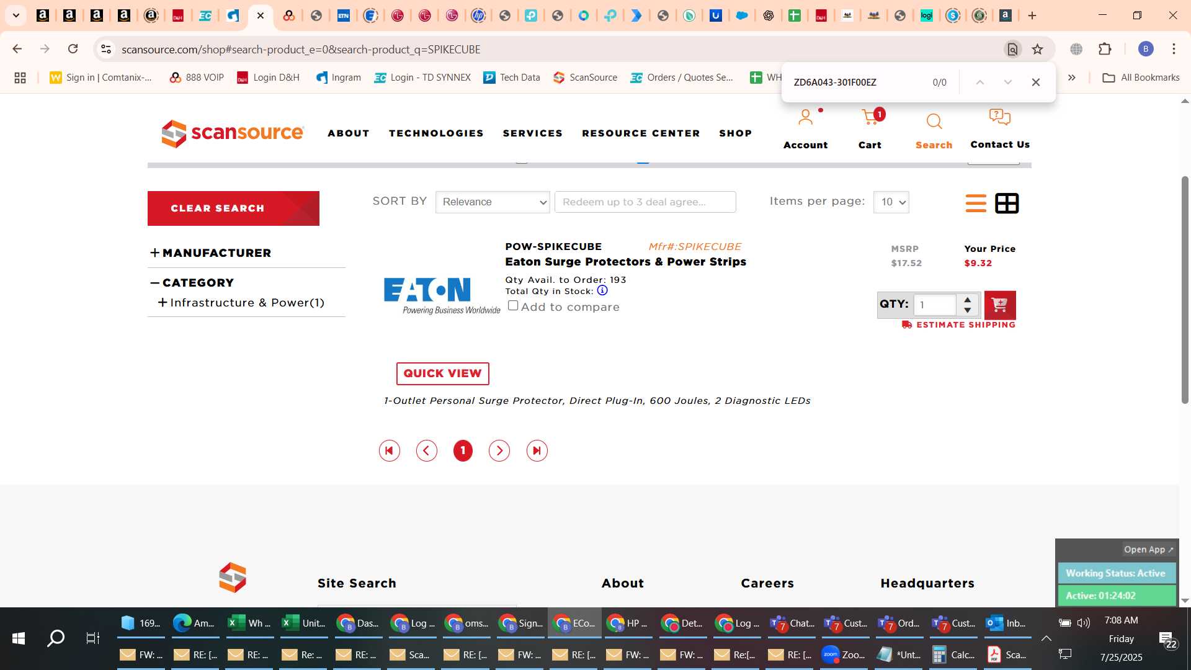Increase quantity with up arrow

pyautogui.click(x=968, y=299)
